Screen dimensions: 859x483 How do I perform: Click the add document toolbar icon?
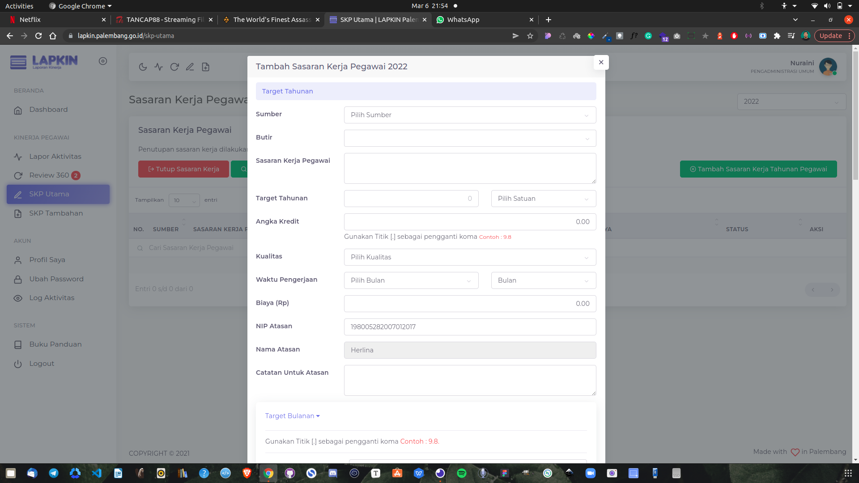coord(205,67)
